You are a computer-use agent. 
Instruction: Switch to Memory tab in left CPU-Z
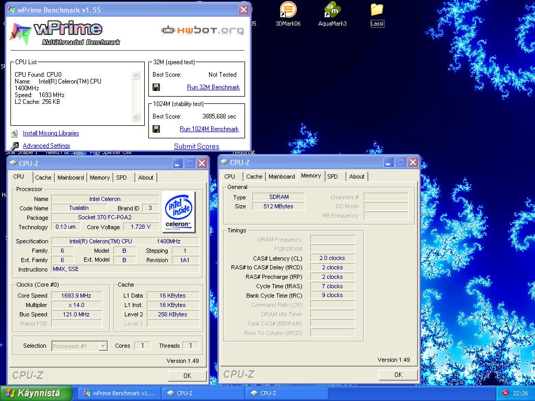[100, 178]
